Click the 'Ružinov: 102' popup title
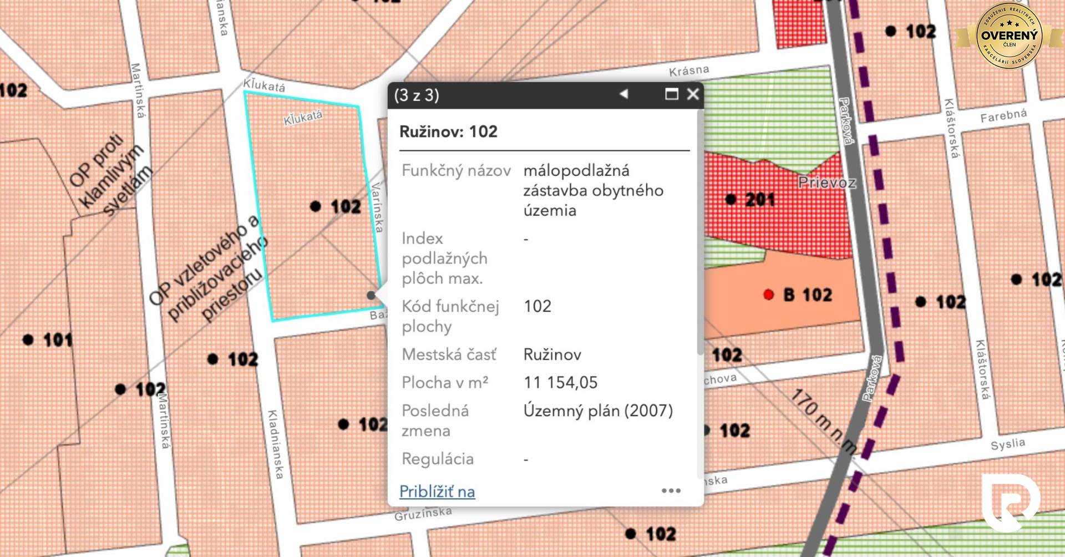This screenshot has height=557, width=1065. pyautogui.click(x=448, y=131)
